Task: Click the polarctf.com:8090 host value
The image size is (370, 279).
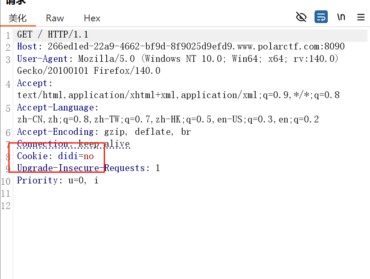Action: point(196,46)
